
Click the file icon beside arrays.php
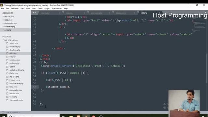[7, 43]
